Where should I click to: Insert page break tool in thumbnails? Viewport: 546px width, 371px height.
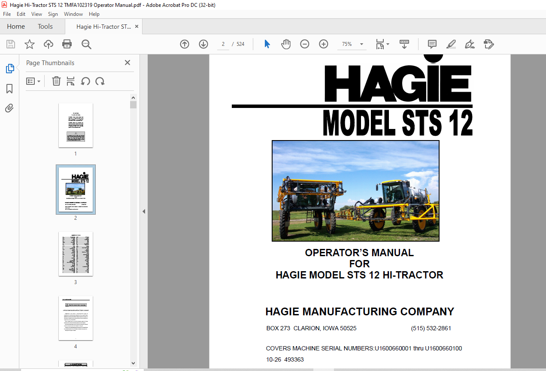coord(71,81)
